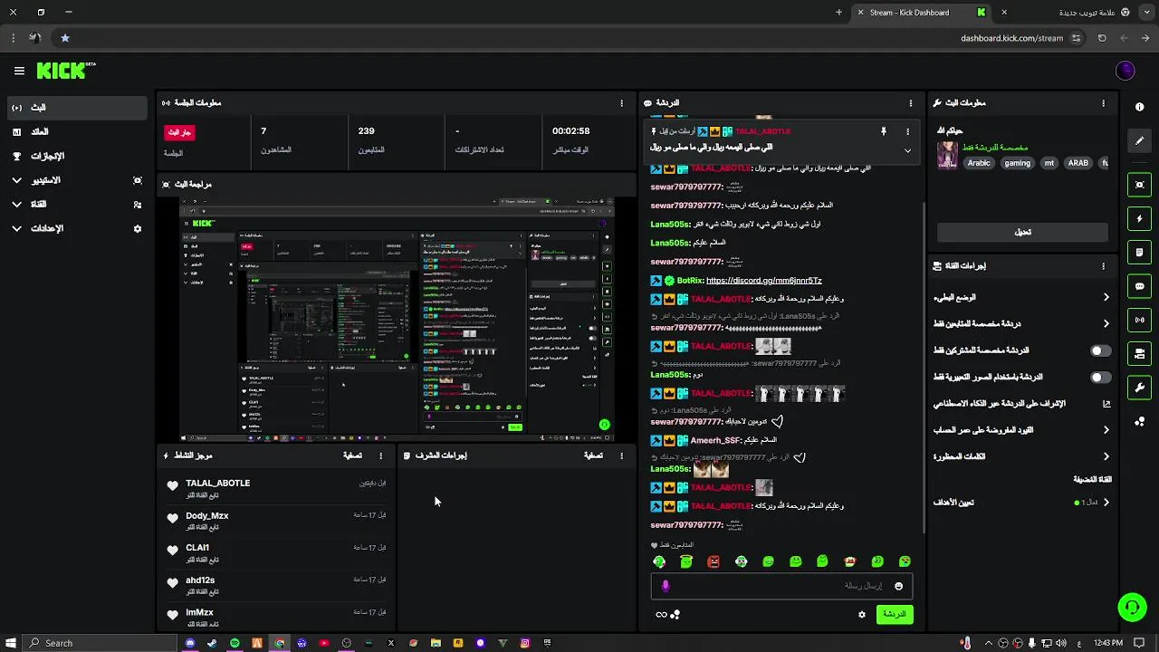Bookmark page with star icon
The width and height of the screenshot is (1159, 652).
tap(65, 38)
